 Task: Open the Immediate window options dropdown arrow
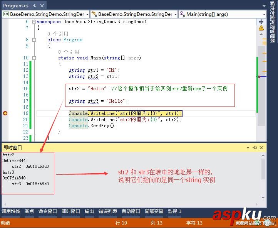pos(248,147)
